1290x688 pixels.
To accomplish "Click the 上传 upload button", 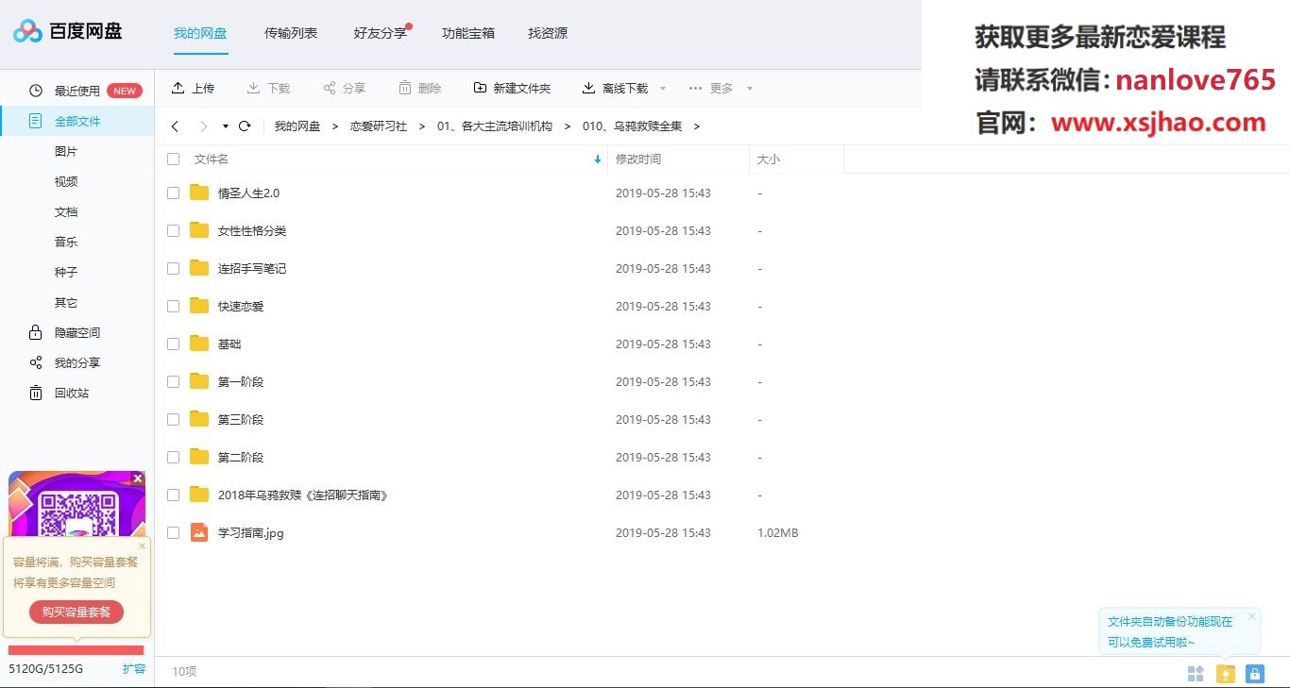I will coord(193,88).
